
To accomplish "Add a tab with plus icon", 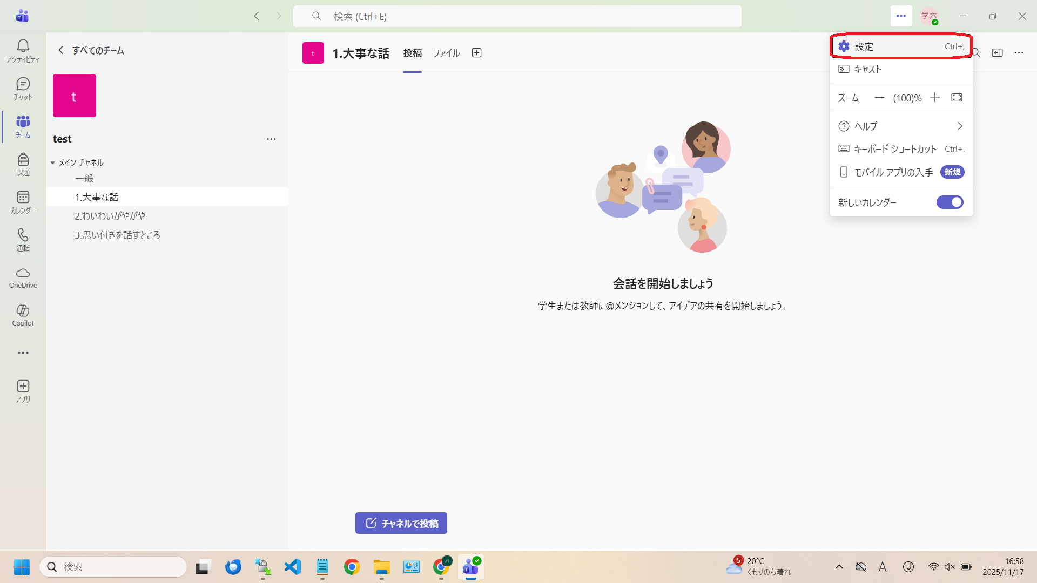I will click(476, 53).
